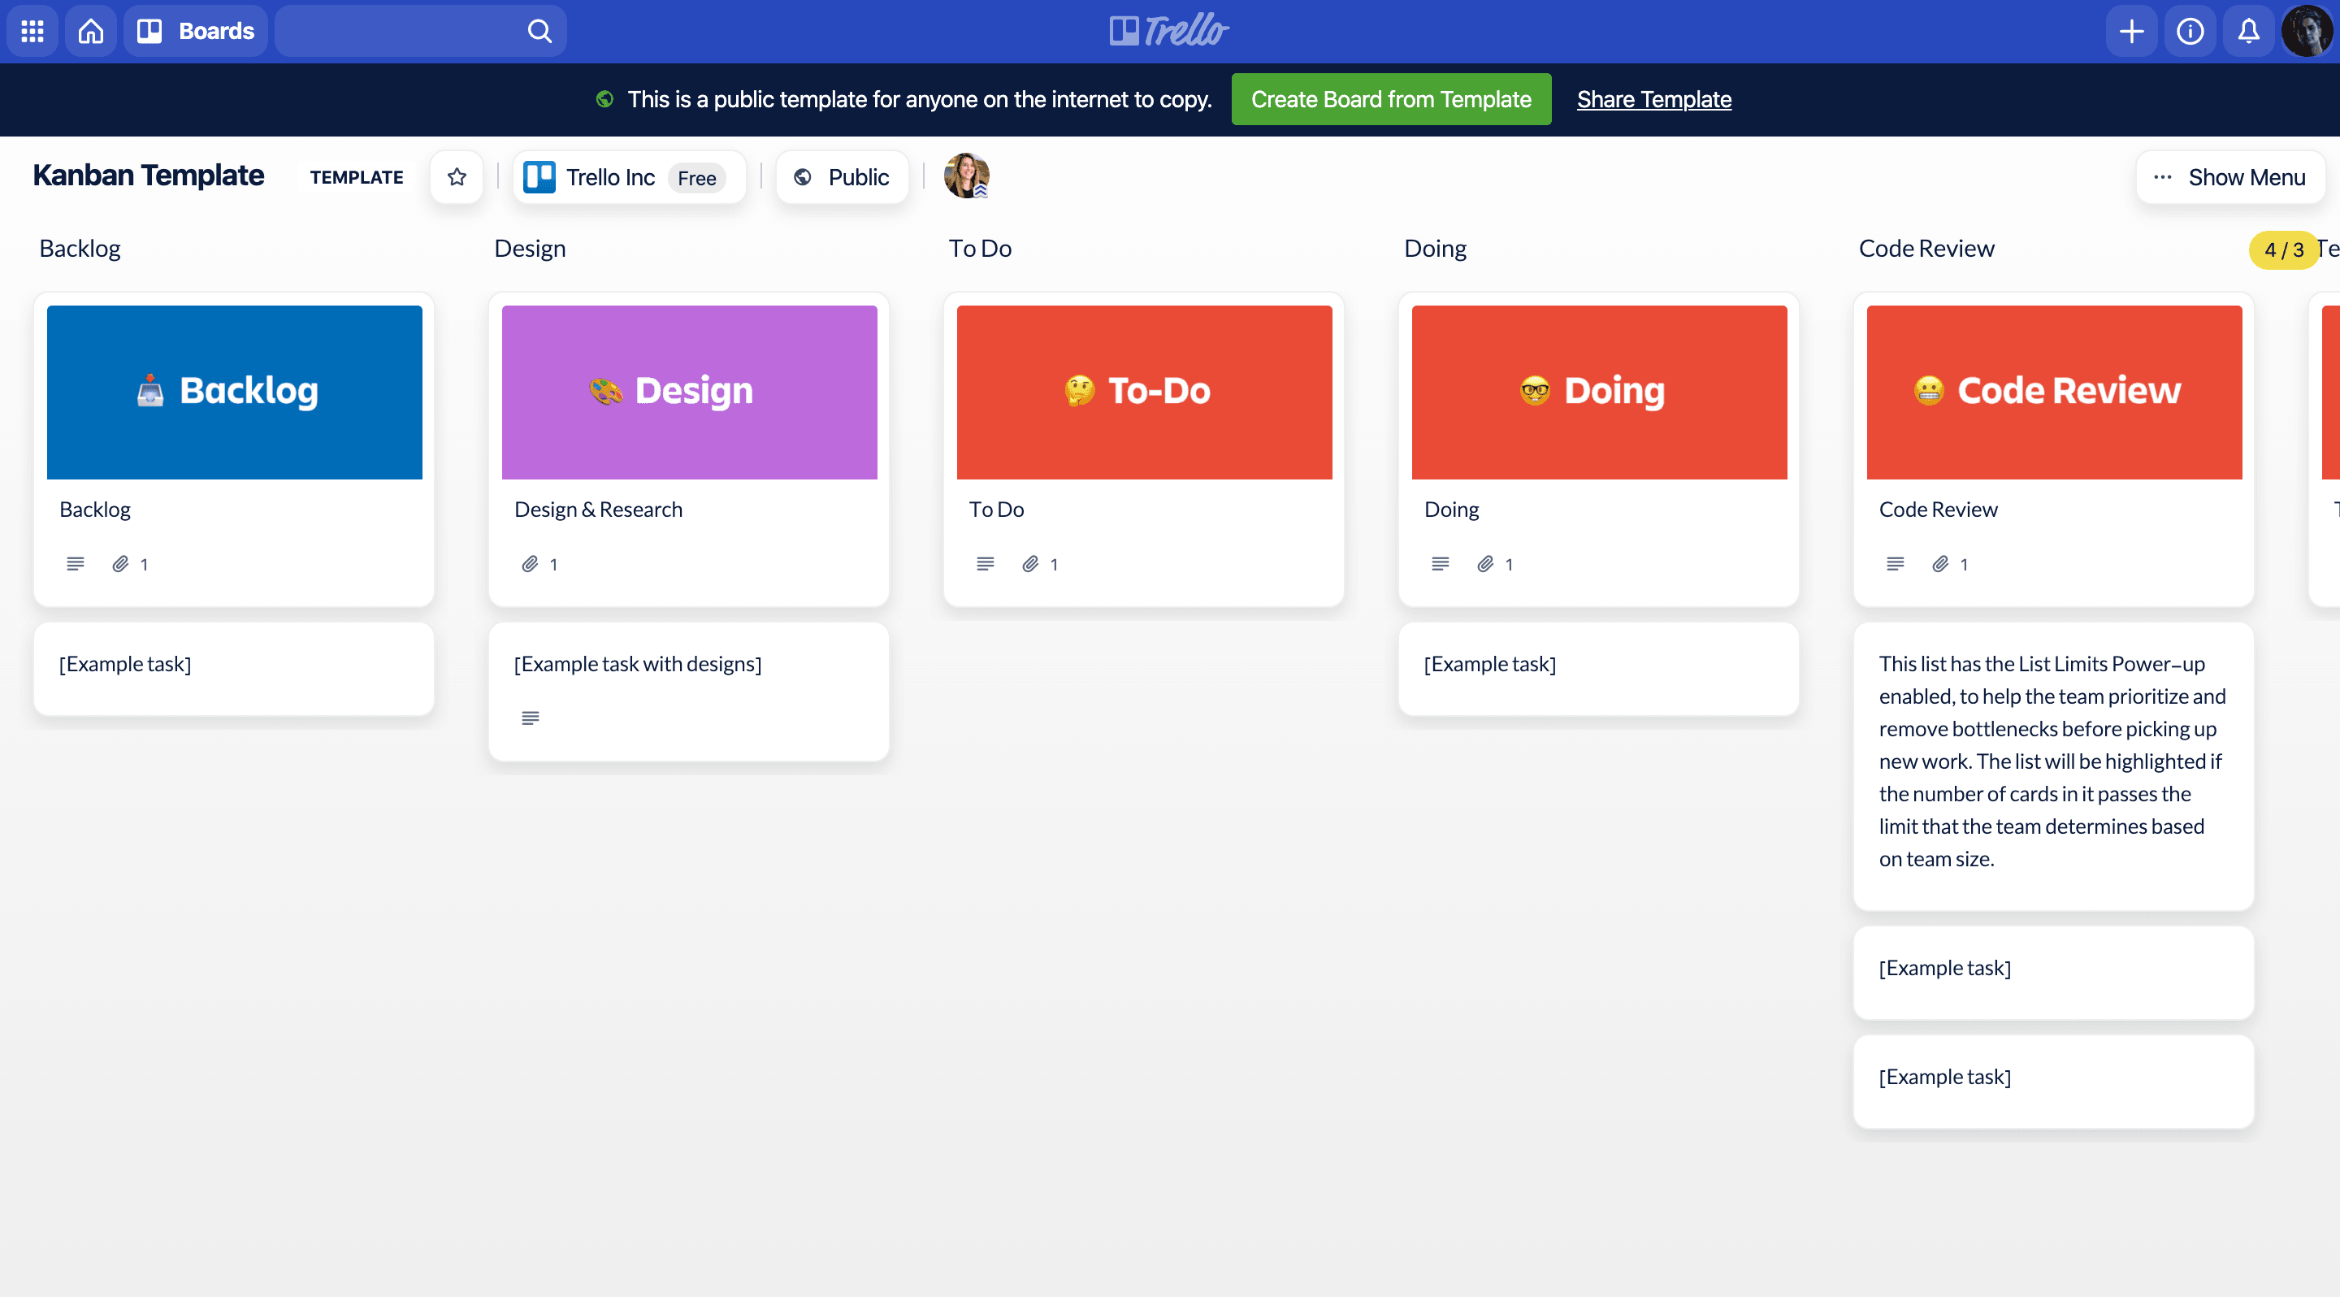
Task: Open the user account avatar
Action: click(2307, 31)
